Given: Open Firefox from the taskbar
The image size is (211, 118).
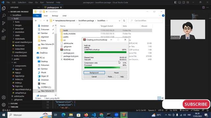Looking at the screenshot, I should tap(86, 115).
